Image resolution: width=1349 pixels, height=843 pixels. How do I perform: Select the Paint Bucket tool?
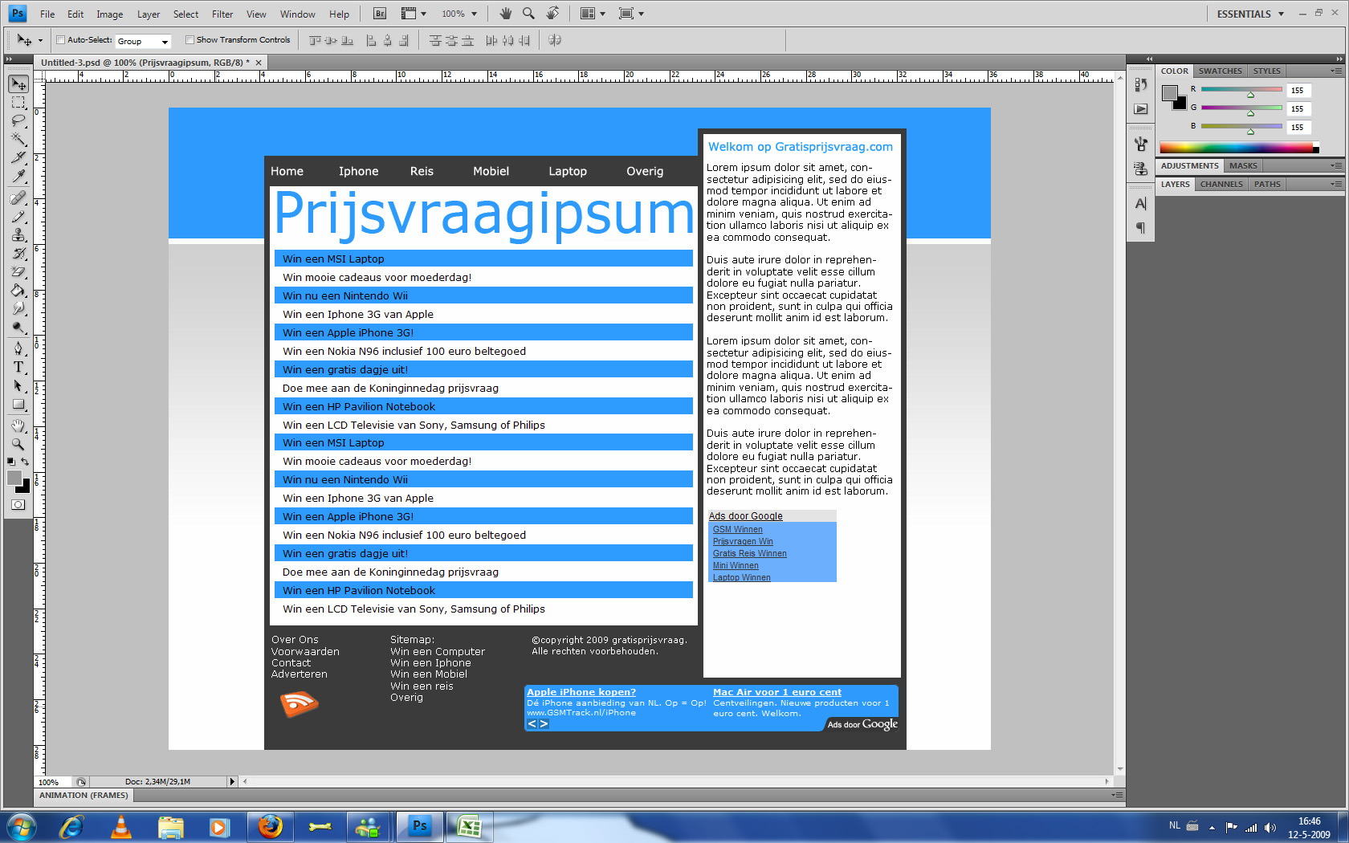click(18, 291)
